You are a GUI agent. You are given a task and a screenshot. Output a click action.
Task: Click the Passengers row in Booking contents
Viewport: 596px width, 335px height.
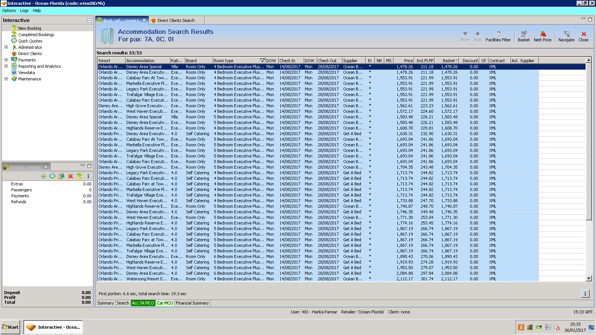(x=47, y=190)
